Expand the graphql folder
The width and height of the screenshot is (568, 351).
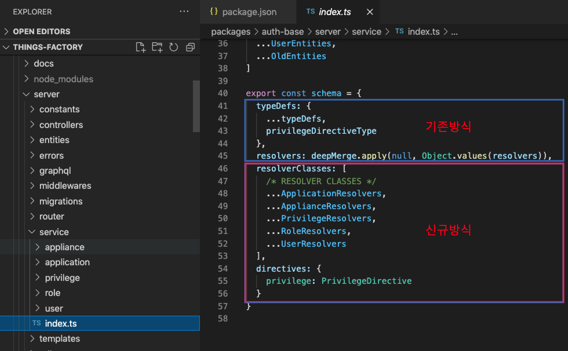tap(100, 171)
